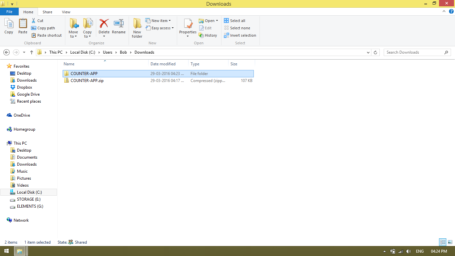The width and height of the screenshot is (455, 256).
Task: Create a New folder
Action: click(137, 28)
